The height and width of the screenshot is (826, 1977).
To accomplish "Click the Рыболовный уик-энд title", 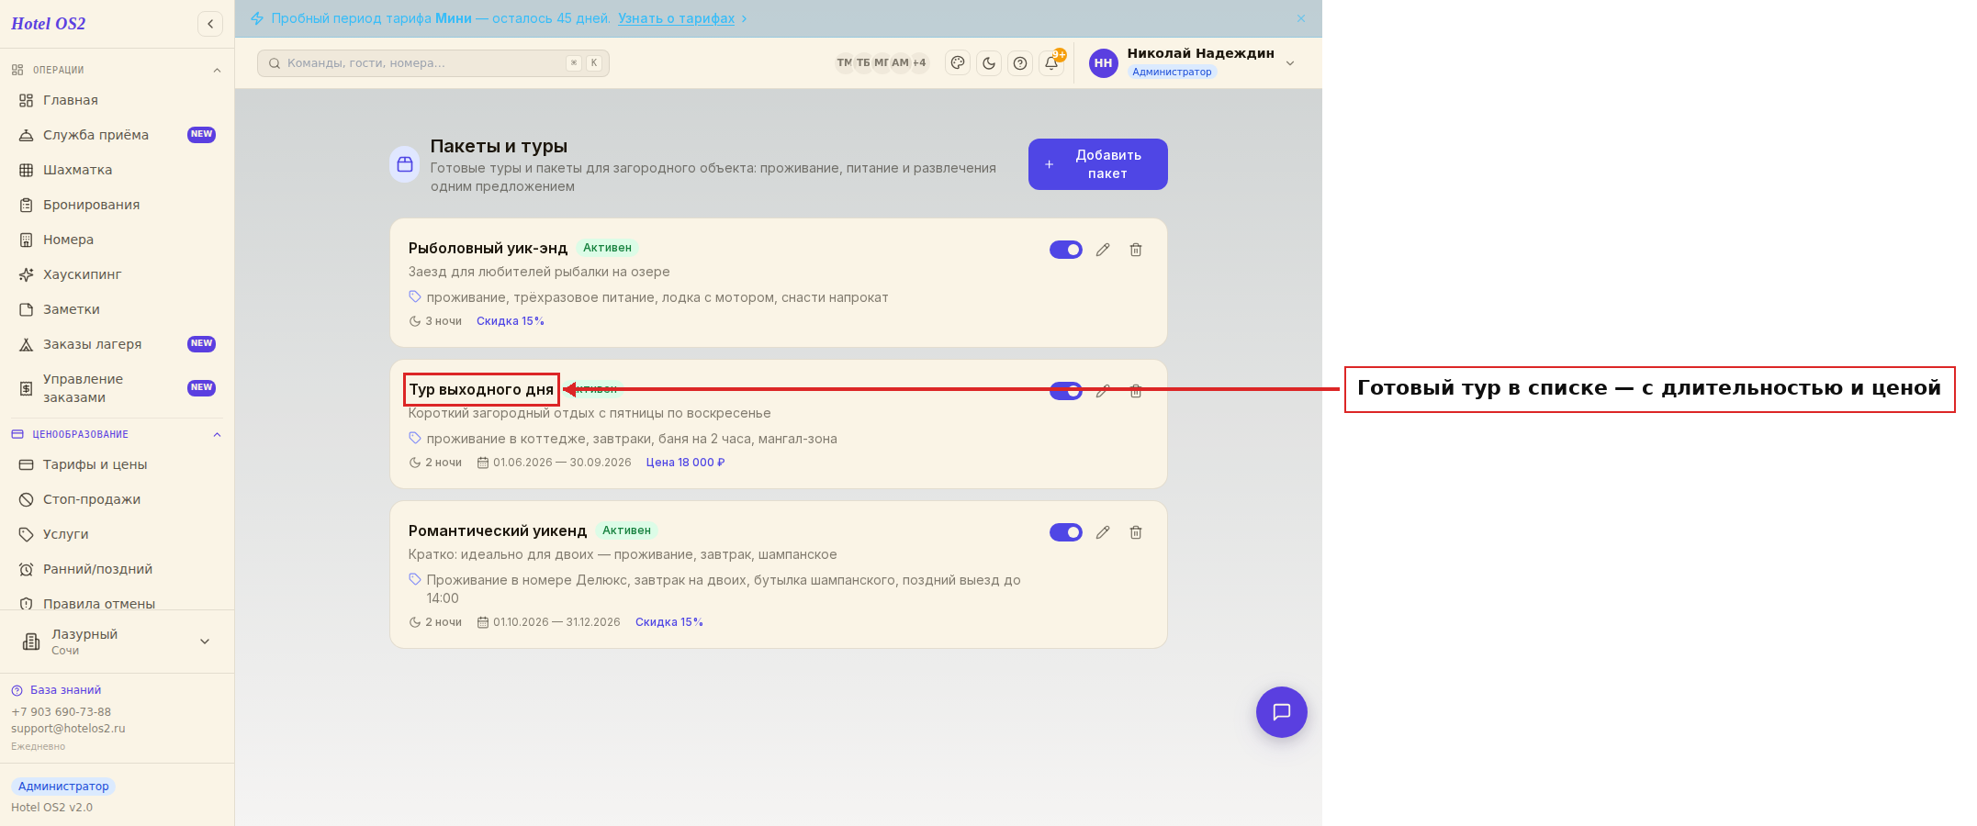I will click(488, 248).
